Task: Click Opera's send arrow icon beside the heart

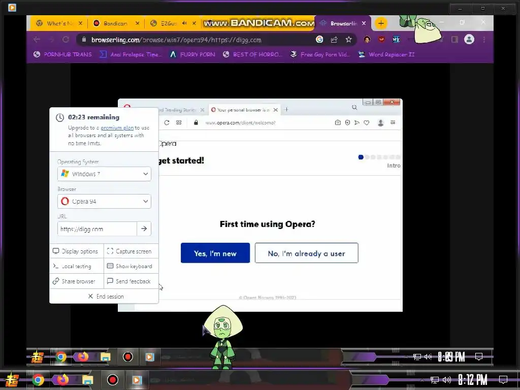Action: click(x=357, y=123)
